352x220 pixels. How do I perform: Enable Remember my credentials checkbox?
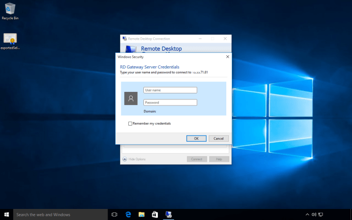(x=130, y=124)
